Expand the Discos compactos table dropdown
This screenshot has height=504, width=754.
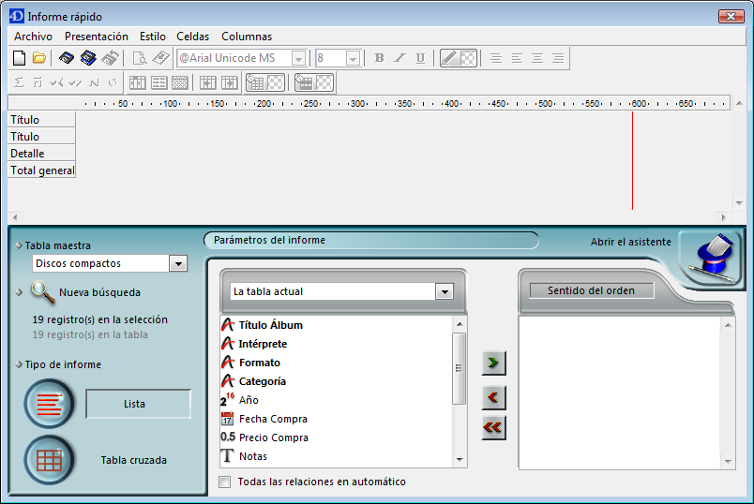178,264
